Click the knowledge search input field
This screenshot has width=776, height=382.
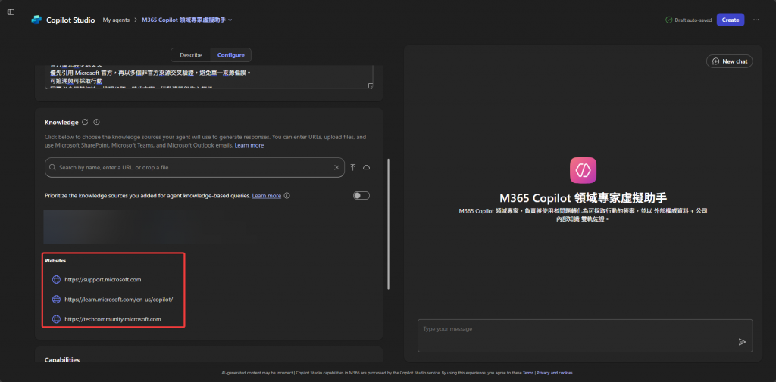click(x=195, y=167)
